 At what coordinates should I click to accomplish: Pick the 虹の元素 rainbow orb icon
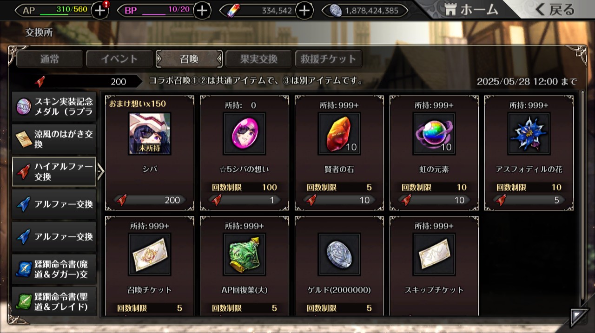pyautogui.click(x=434, y=134)
